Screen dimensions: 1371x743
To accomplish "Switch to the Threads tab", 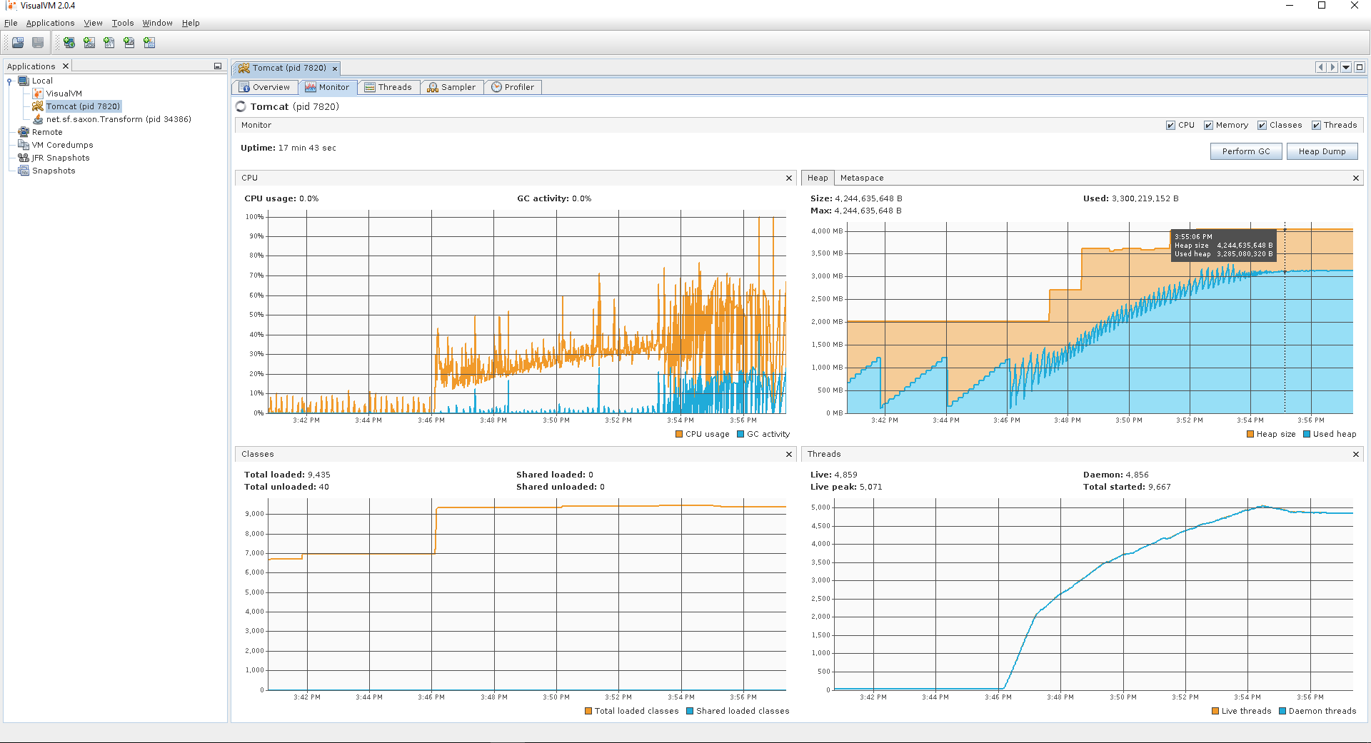I will point(388,87).
